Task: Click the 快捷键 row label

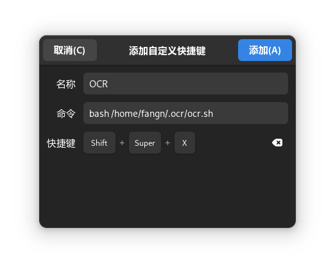Action: coord(61,143)
